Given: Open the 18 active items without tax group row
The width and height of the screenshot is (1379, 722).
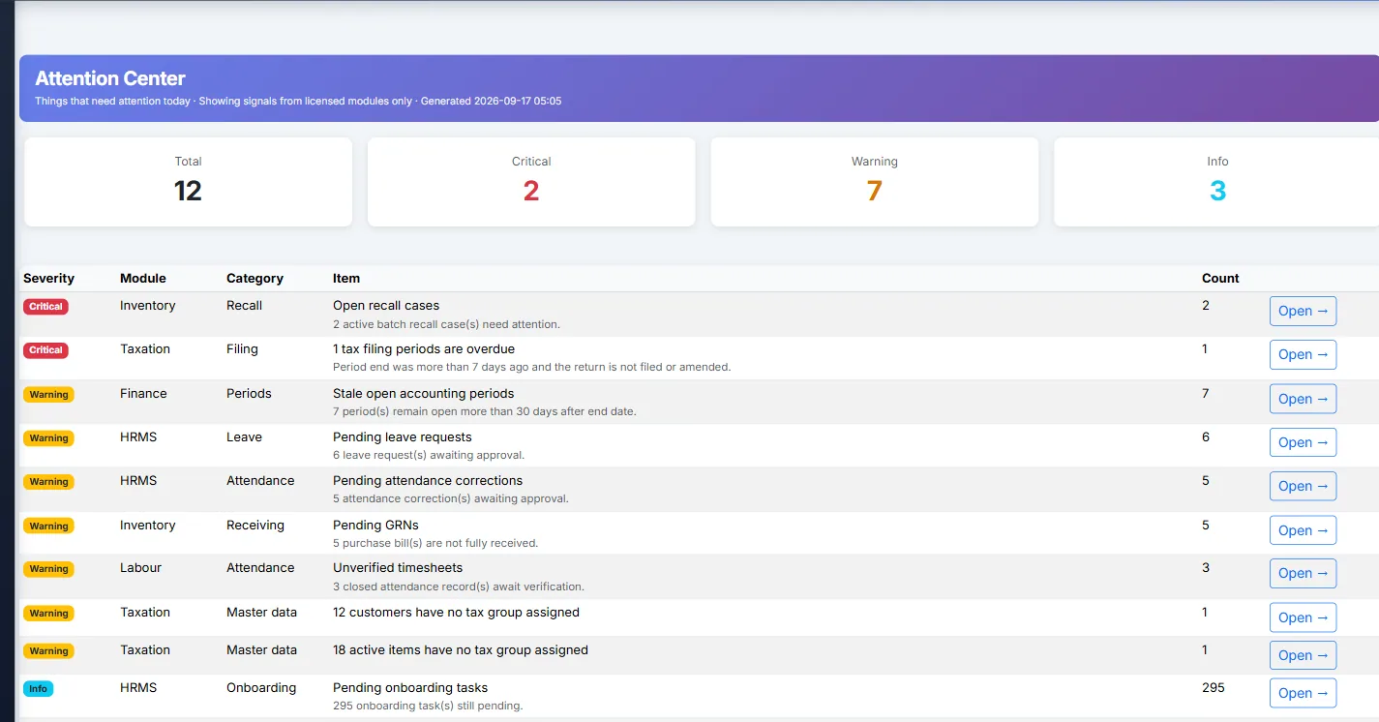Looking at the screenshot, I should pos(1303,655).
